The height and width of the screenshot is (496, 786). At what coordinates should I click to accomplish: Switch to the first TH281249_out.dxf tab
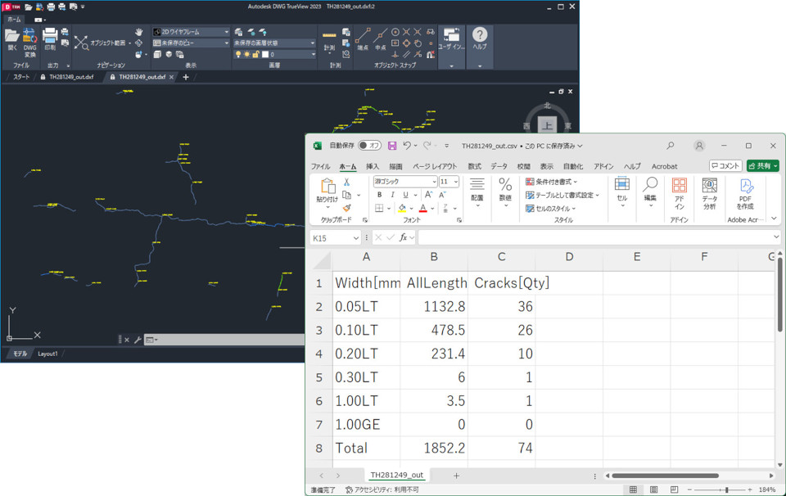(x=70, y=77)
